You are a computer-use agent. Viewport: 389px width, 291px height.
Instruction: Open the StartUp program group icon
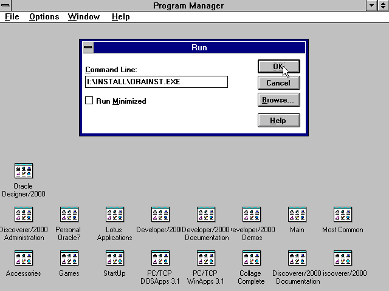114,258
